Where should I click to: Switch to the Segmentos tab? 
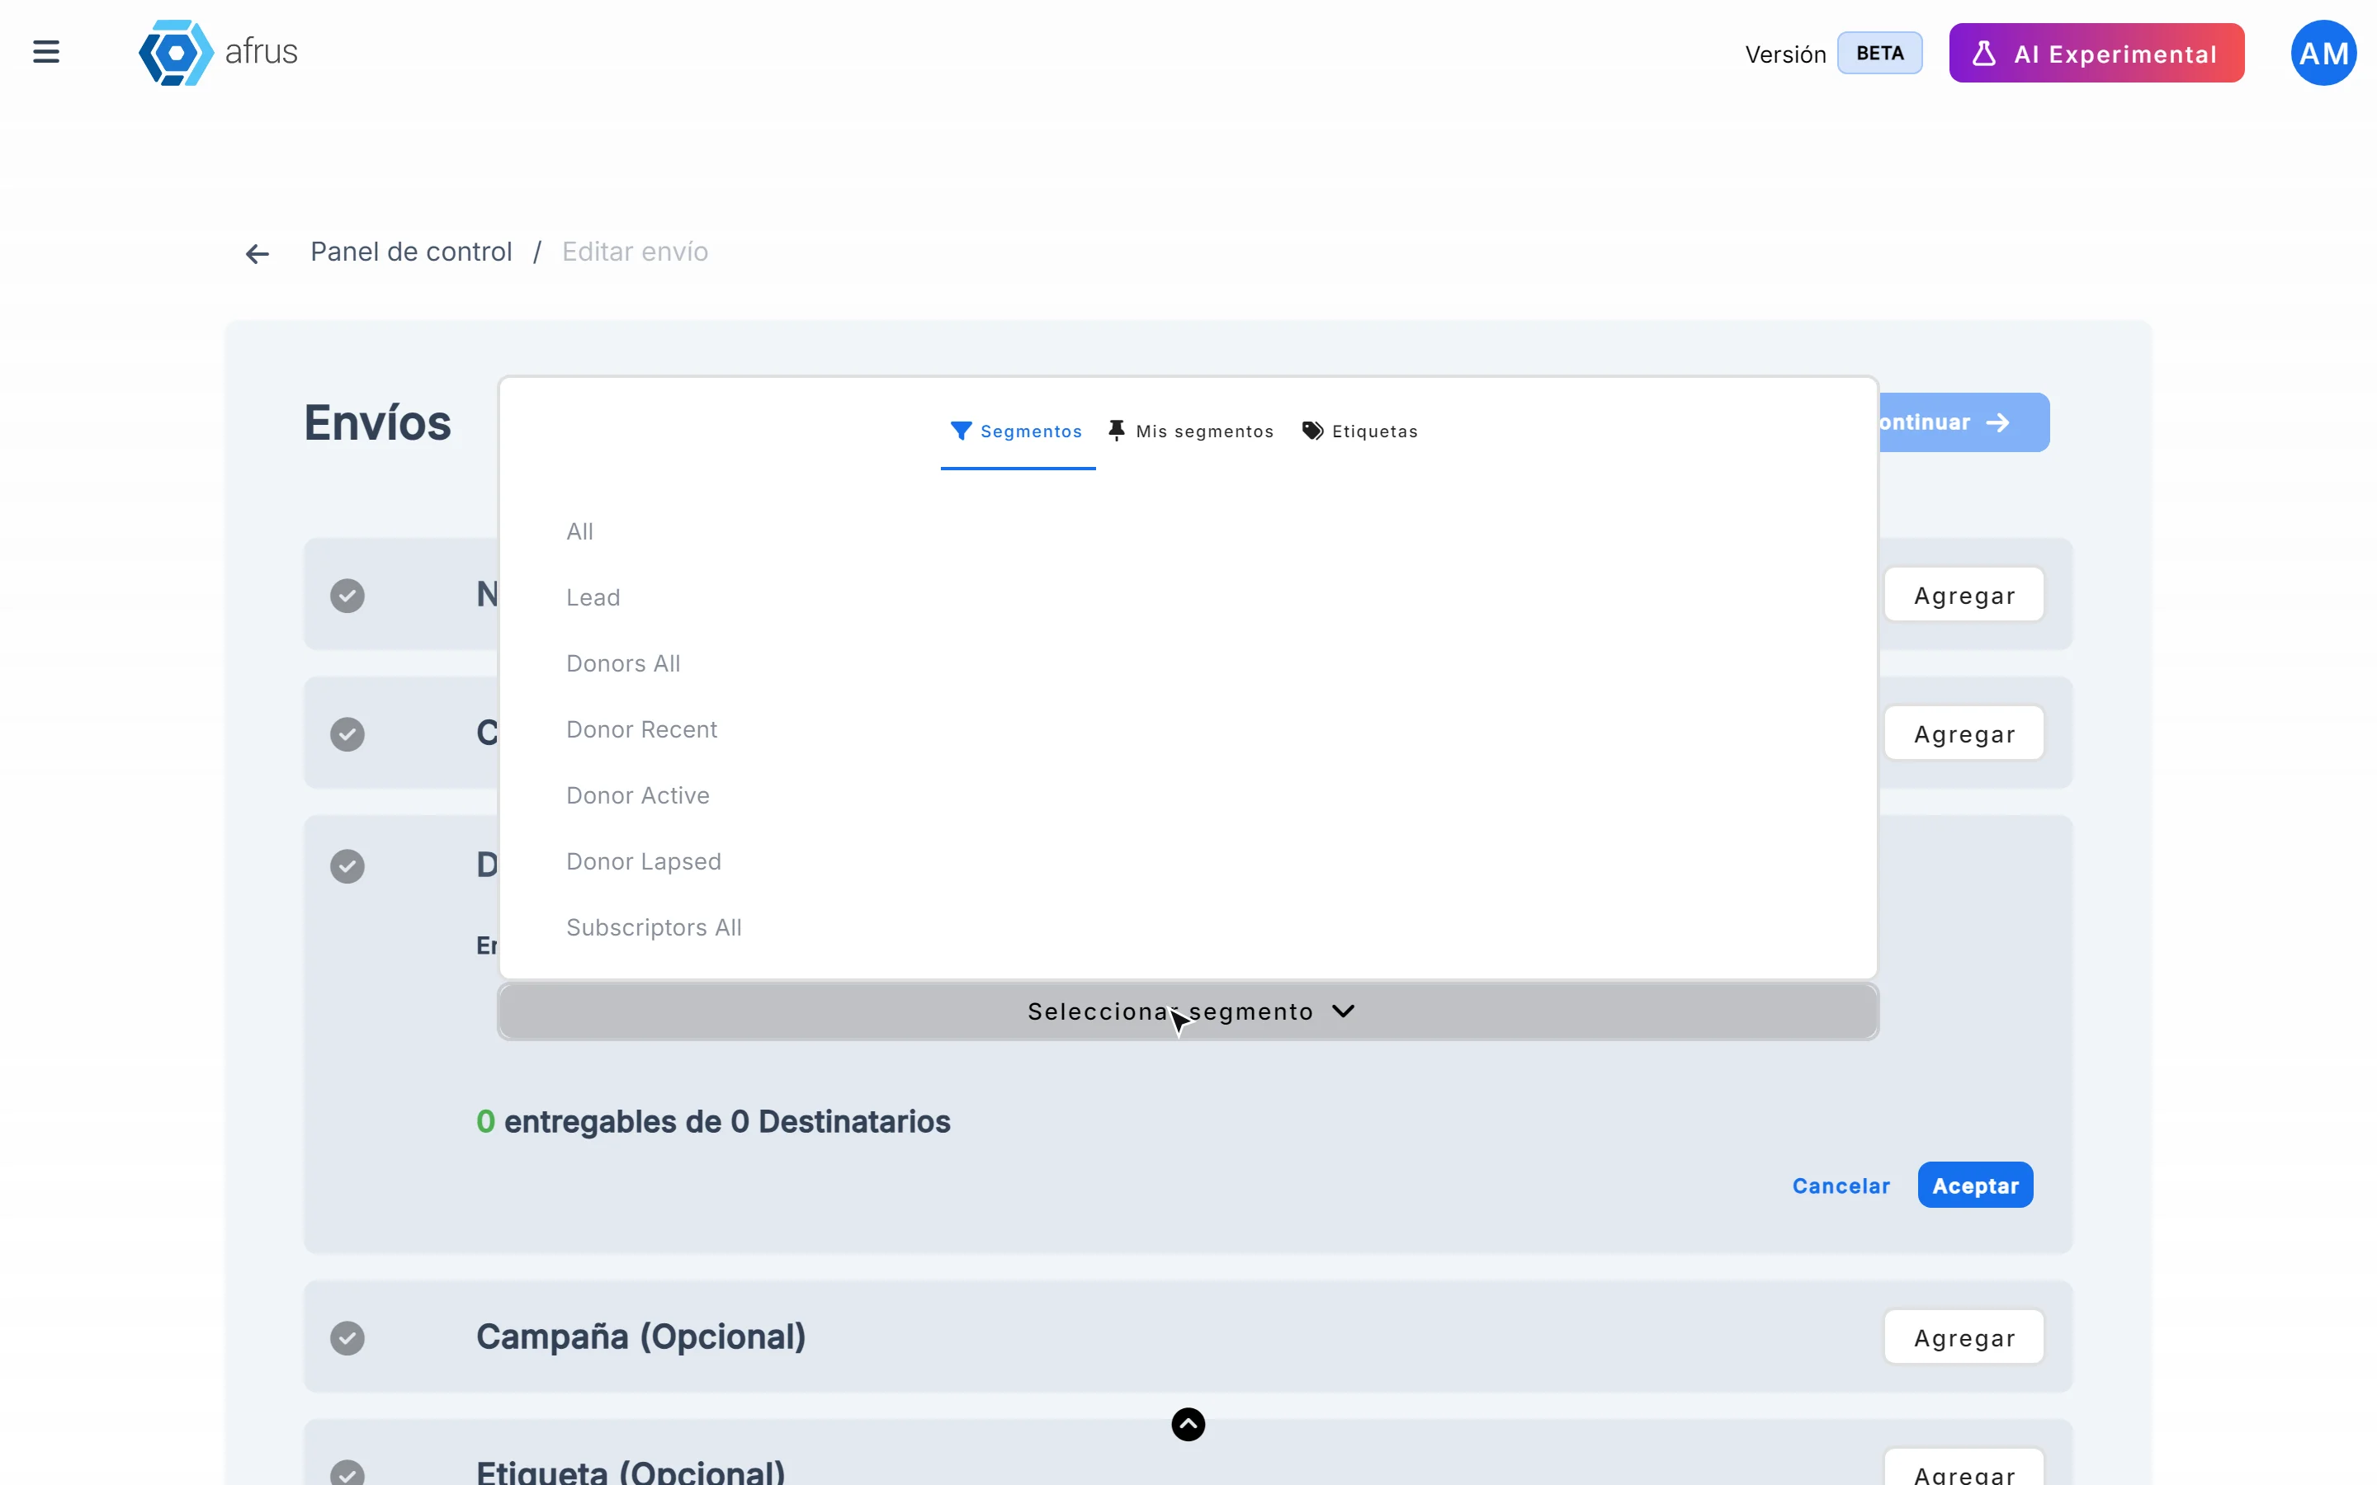click(1018, 431)
